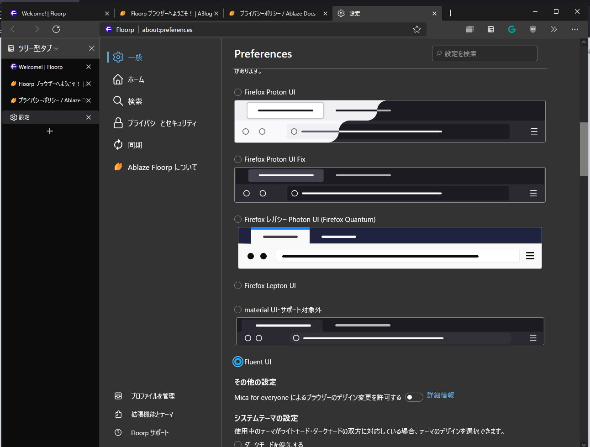Select プライバシーポリシー / Ablaze in tree tabs
Viewport: 590px width, 447px height.
click(50, 100)
